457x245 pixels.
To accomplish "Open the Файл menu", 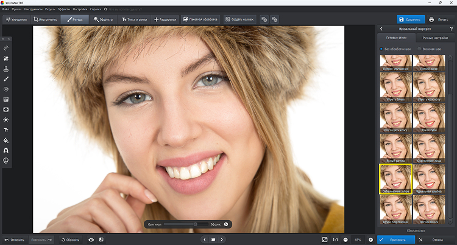I will (x=6, y=9).
